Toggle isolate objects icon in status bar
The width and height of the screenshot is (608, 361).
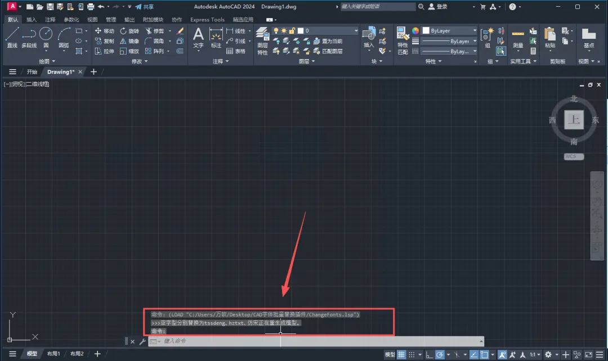pos(577,354)
